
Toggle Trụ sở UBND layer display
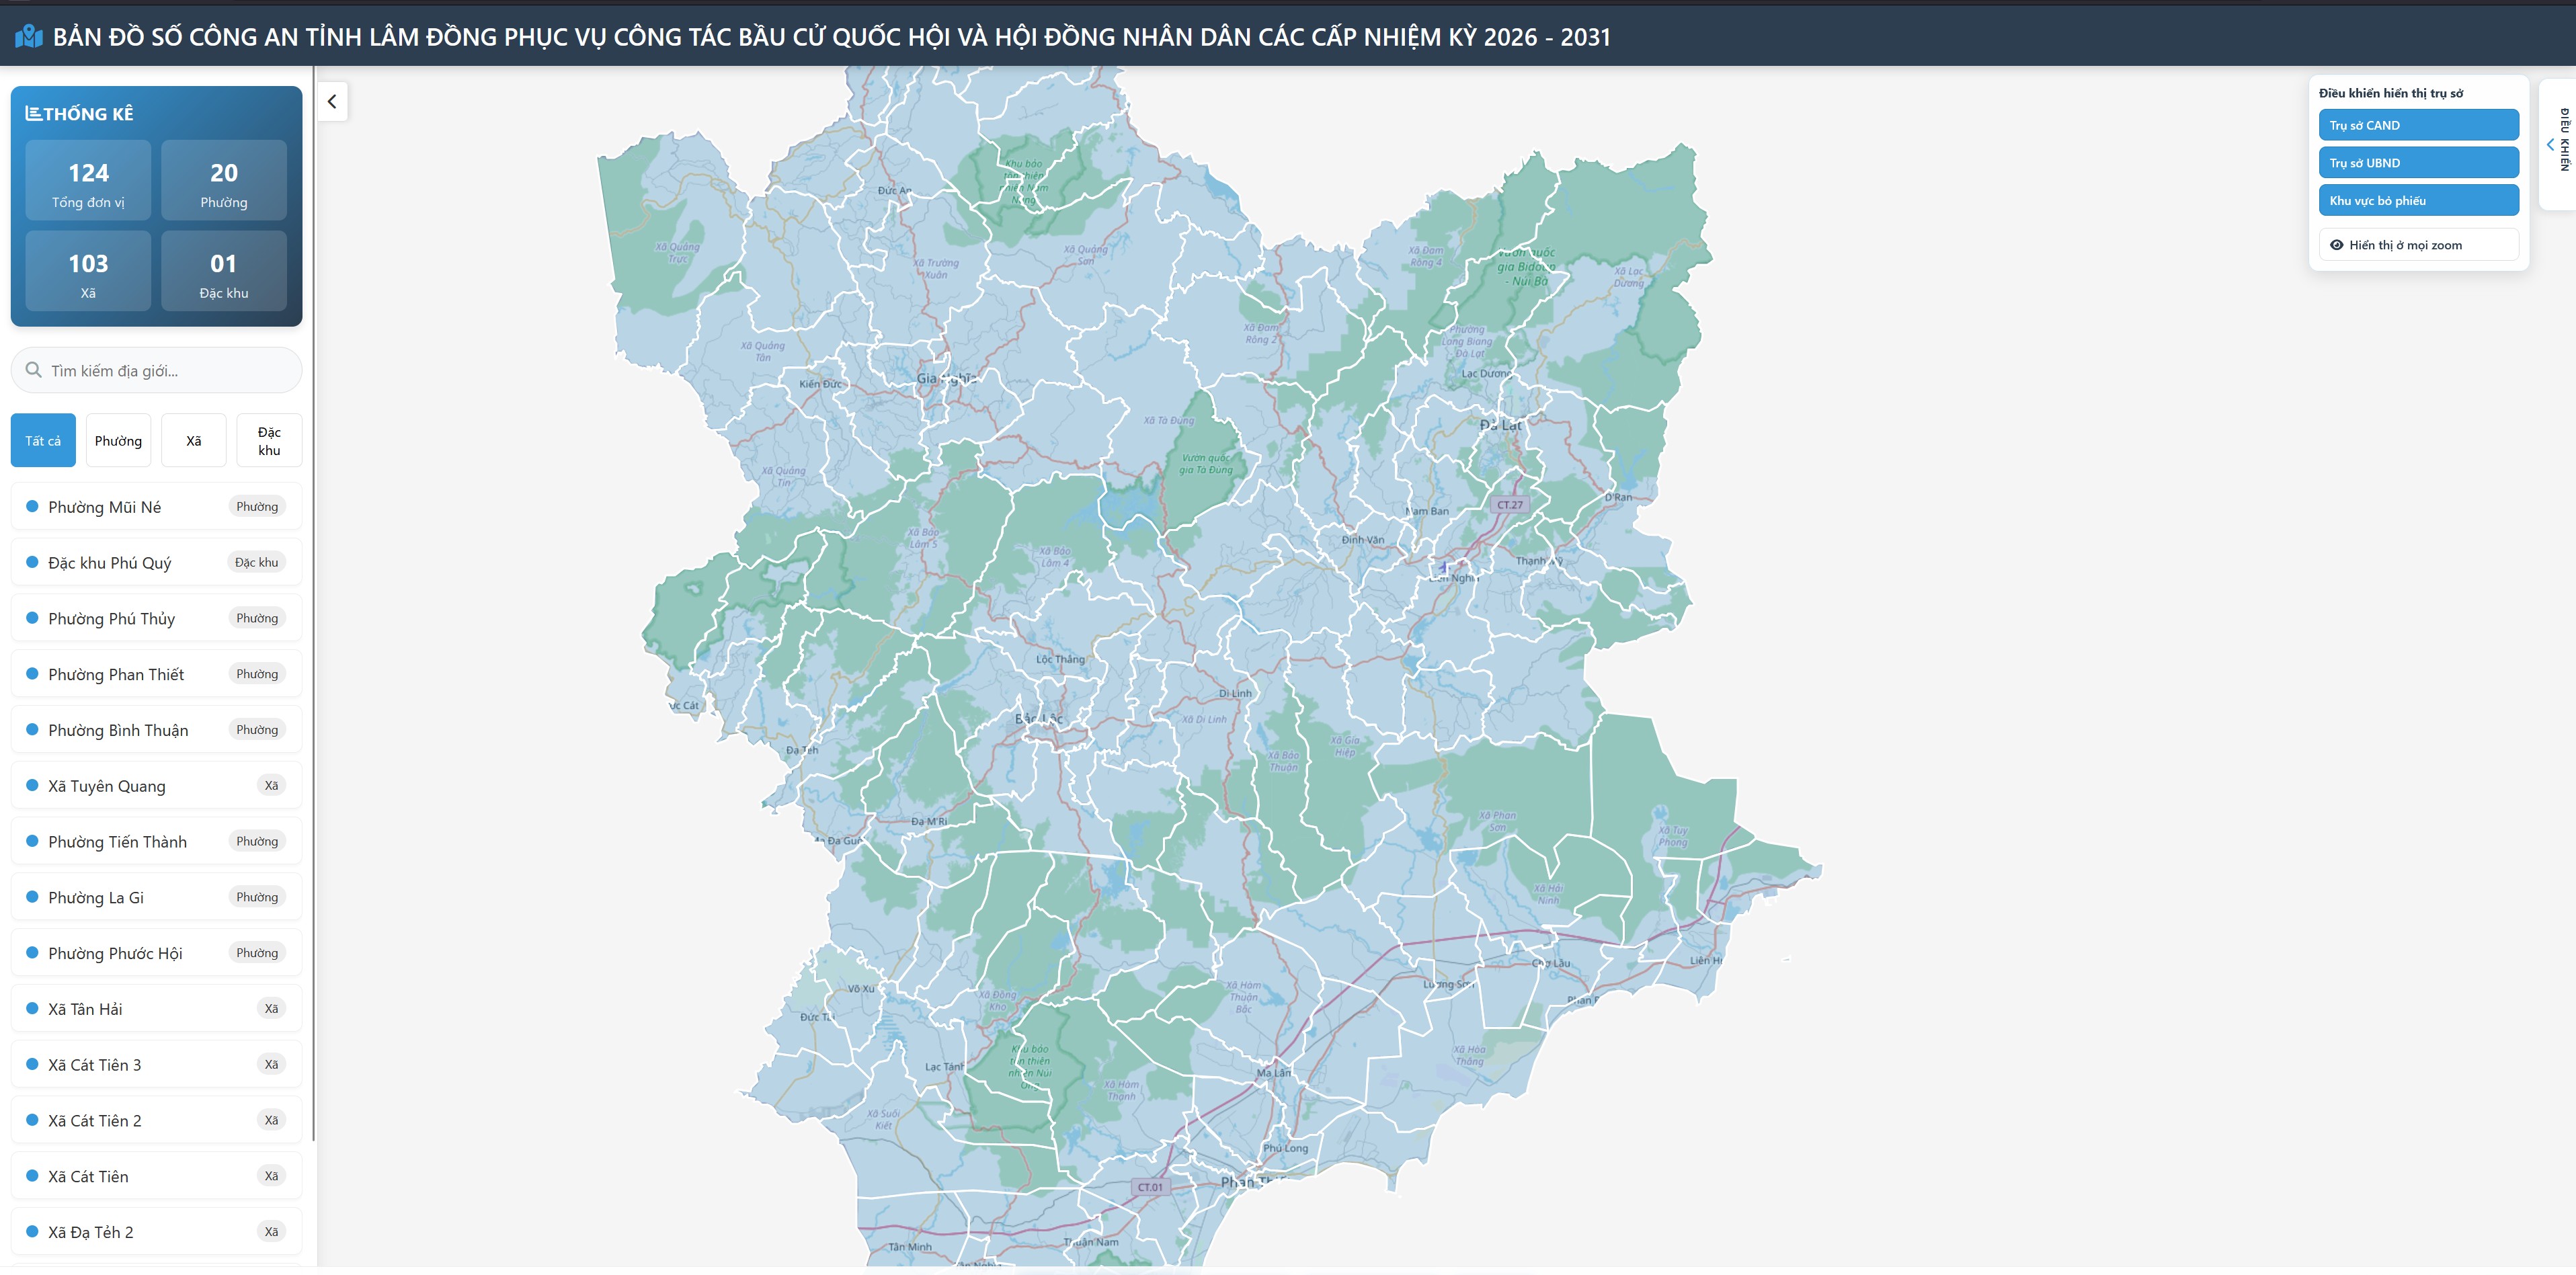click(2418, 163)
